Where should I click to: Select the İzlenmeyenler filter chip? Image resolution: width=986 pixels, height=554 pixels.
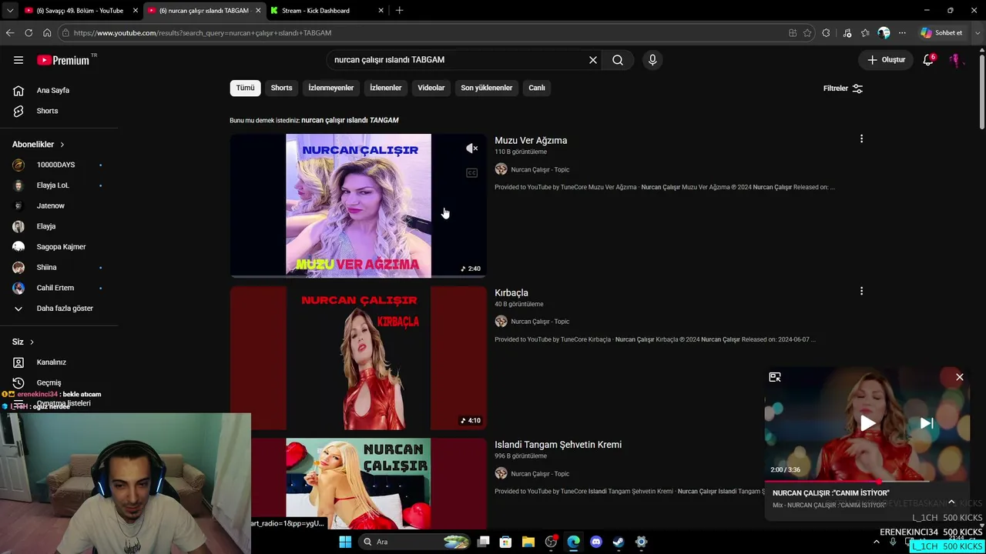(331, 88)
